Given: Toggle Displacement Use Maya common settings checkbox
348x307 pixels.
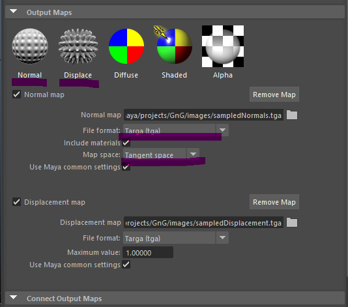Looking at the screenshot, I should pyautogui.click(x=126, y=265).
